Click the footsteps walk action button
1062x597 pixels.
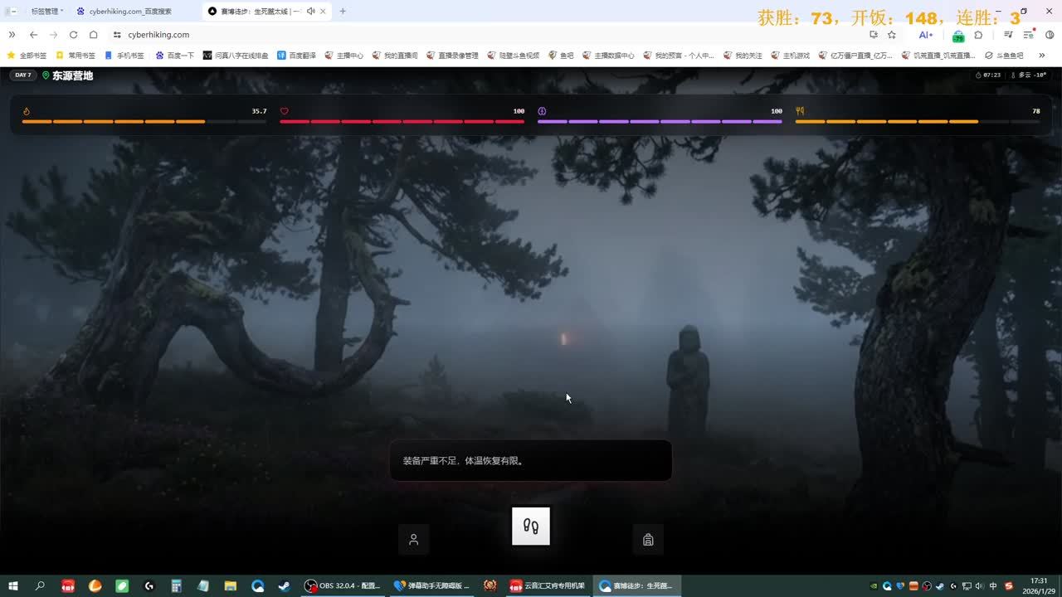point(531,527)
